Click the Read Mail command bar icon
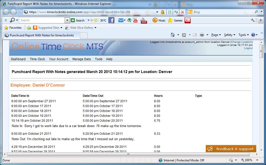 (195, 35)
